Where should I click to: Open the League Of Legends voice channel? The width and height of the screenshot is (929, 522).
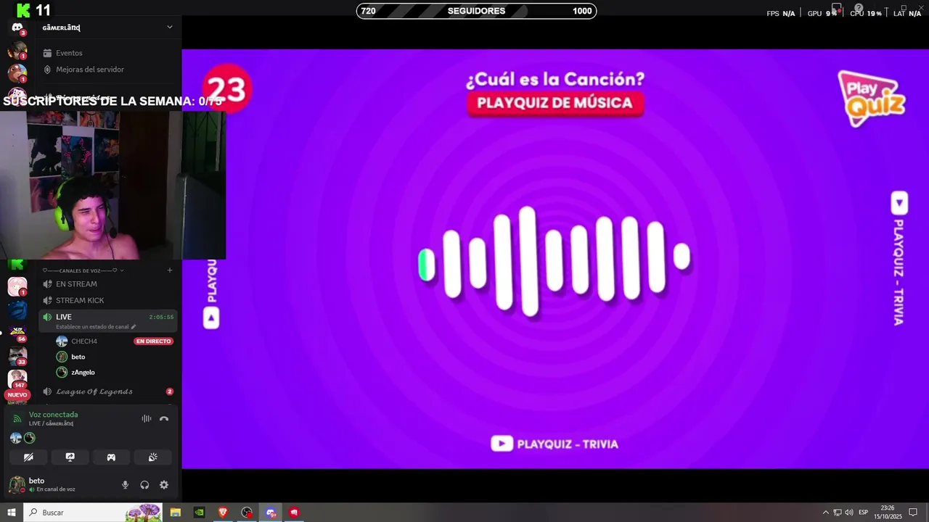pos(107,391)
